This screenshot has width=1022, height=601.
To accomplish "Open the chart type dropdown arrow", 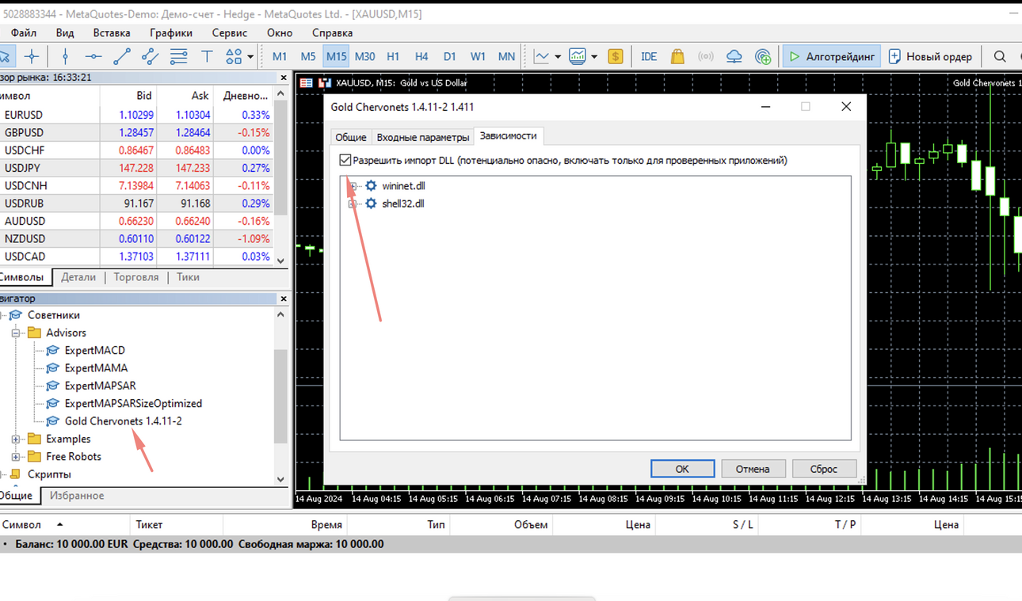I will [558, 57].
